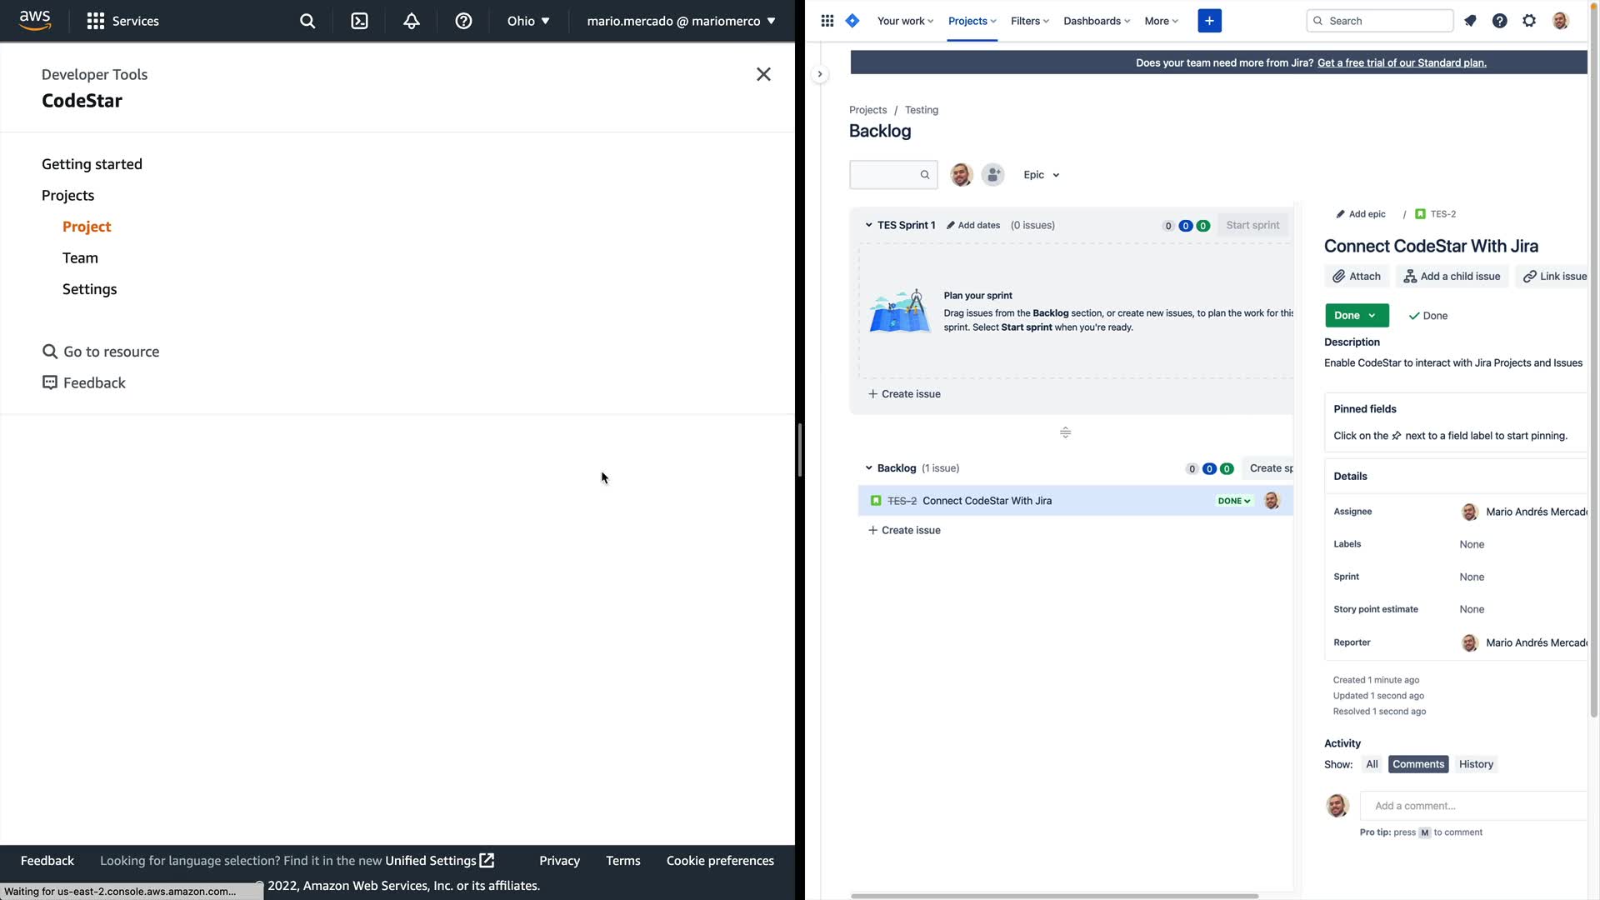
Task: Open the free trial Standard plan link
Action: 1402,62
